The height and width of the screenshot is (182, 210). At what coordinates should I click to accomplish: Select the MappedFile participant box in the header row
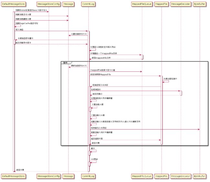[x=162, y=4]
